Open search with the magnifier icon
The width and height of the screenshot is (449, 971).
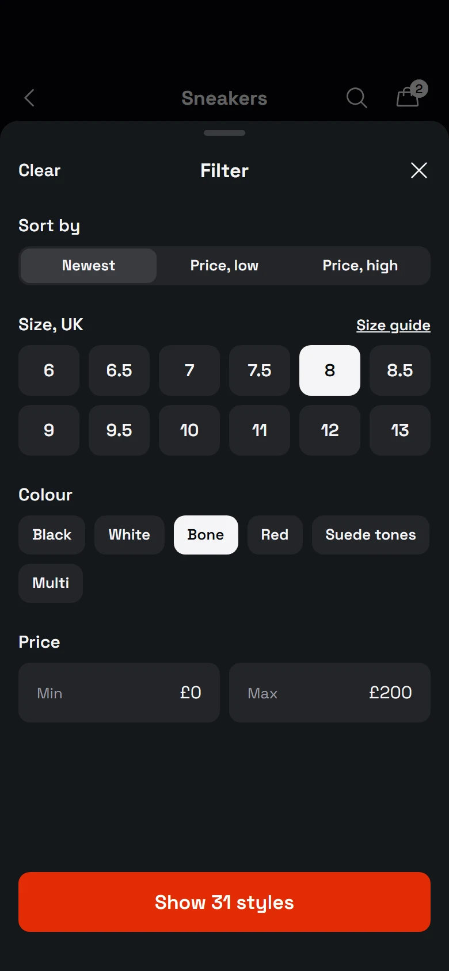[x=356, y=98]
